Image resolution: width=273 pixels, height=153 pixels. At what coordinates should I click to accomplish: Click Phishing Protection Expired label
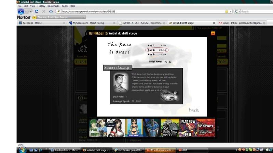pyautogui.click(x=53, y=17)
